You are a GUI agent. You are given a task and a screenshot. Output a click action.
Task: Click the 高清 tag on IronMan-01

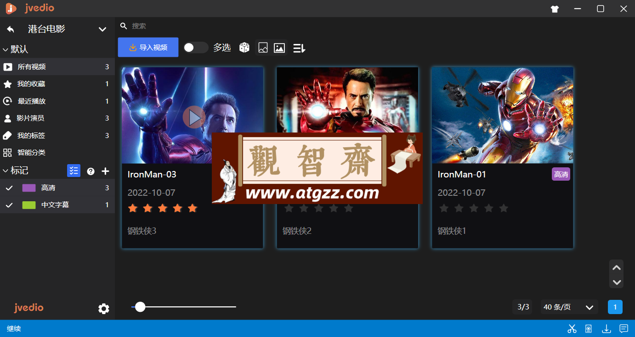[x=561, y=174]
